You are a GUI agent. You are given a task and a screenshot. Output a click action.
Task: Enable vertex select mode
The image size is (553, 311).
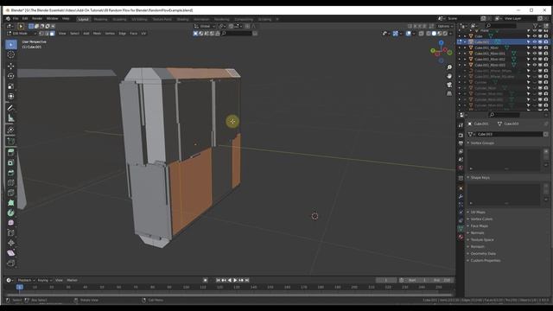coord(41,34)
